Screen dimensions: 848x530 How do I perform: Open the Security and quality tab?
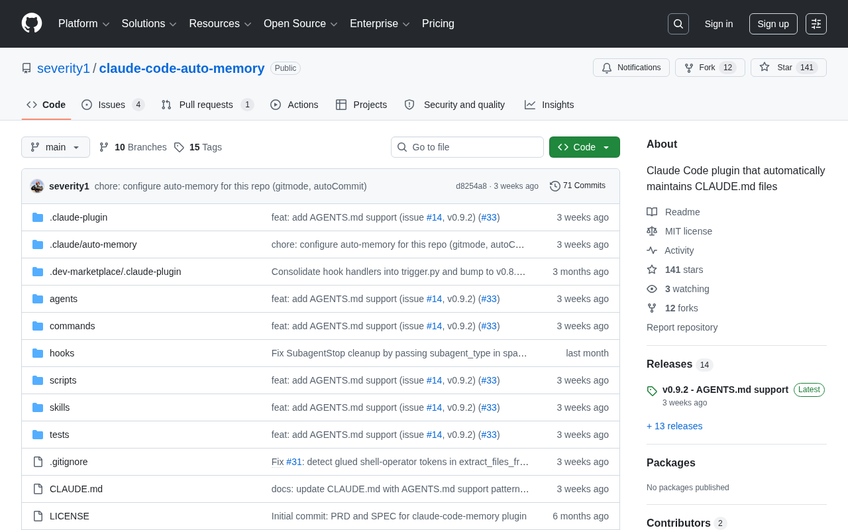[x=454, y=105]
